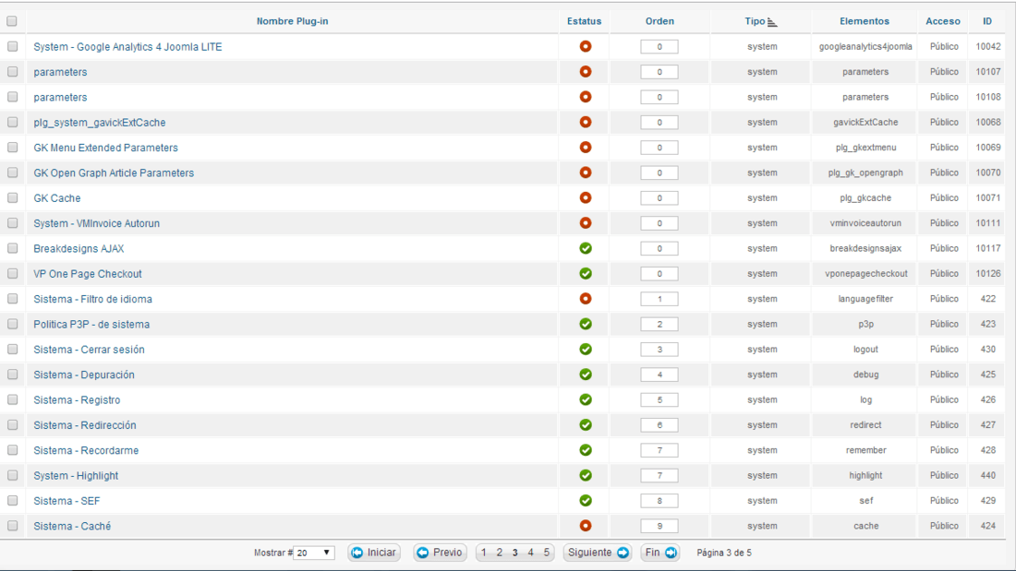Click the Iniciar pagination button
The image size is (1016, 571).
tap(374, 553)
